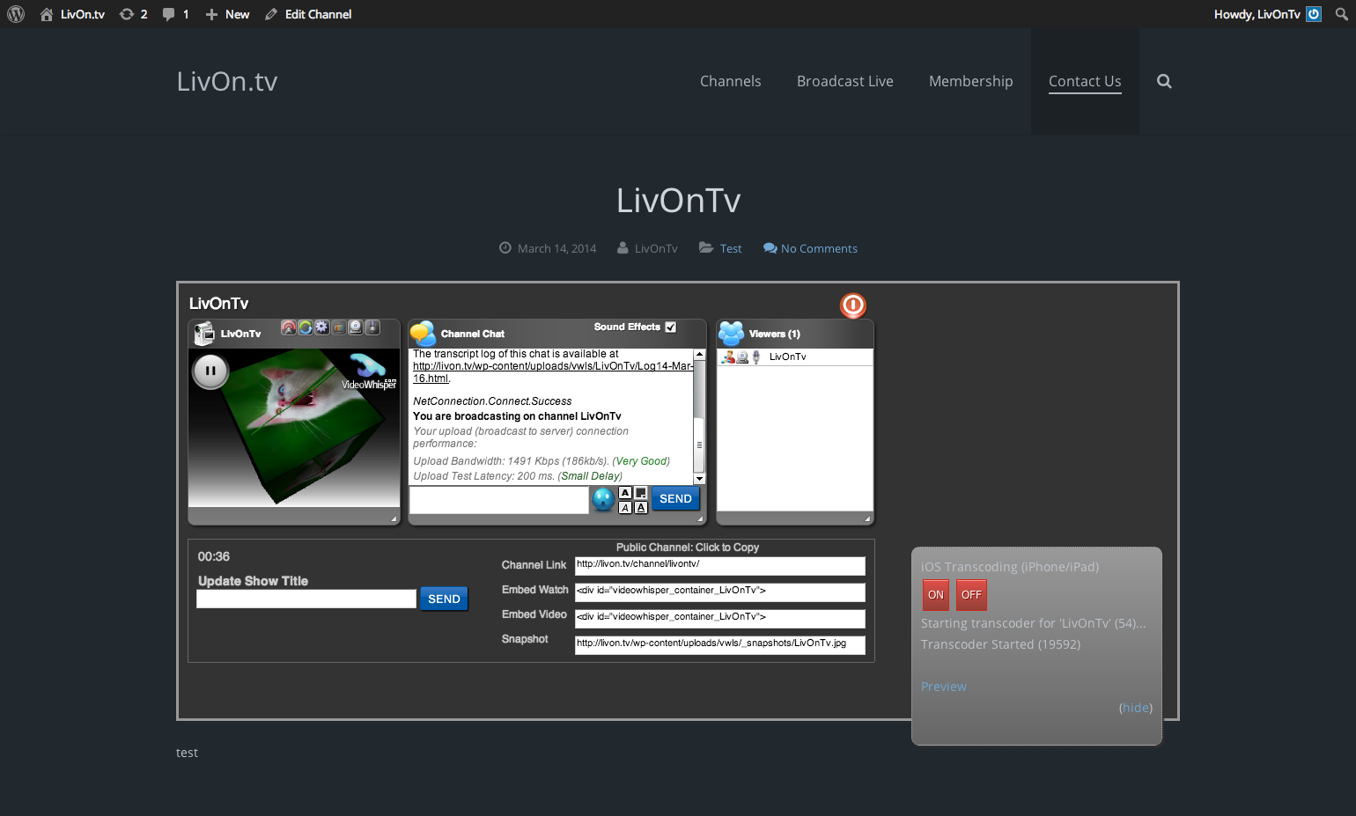Click the gear settings icon above video
Screen dimensions: 1356x816
click(322, 327)
